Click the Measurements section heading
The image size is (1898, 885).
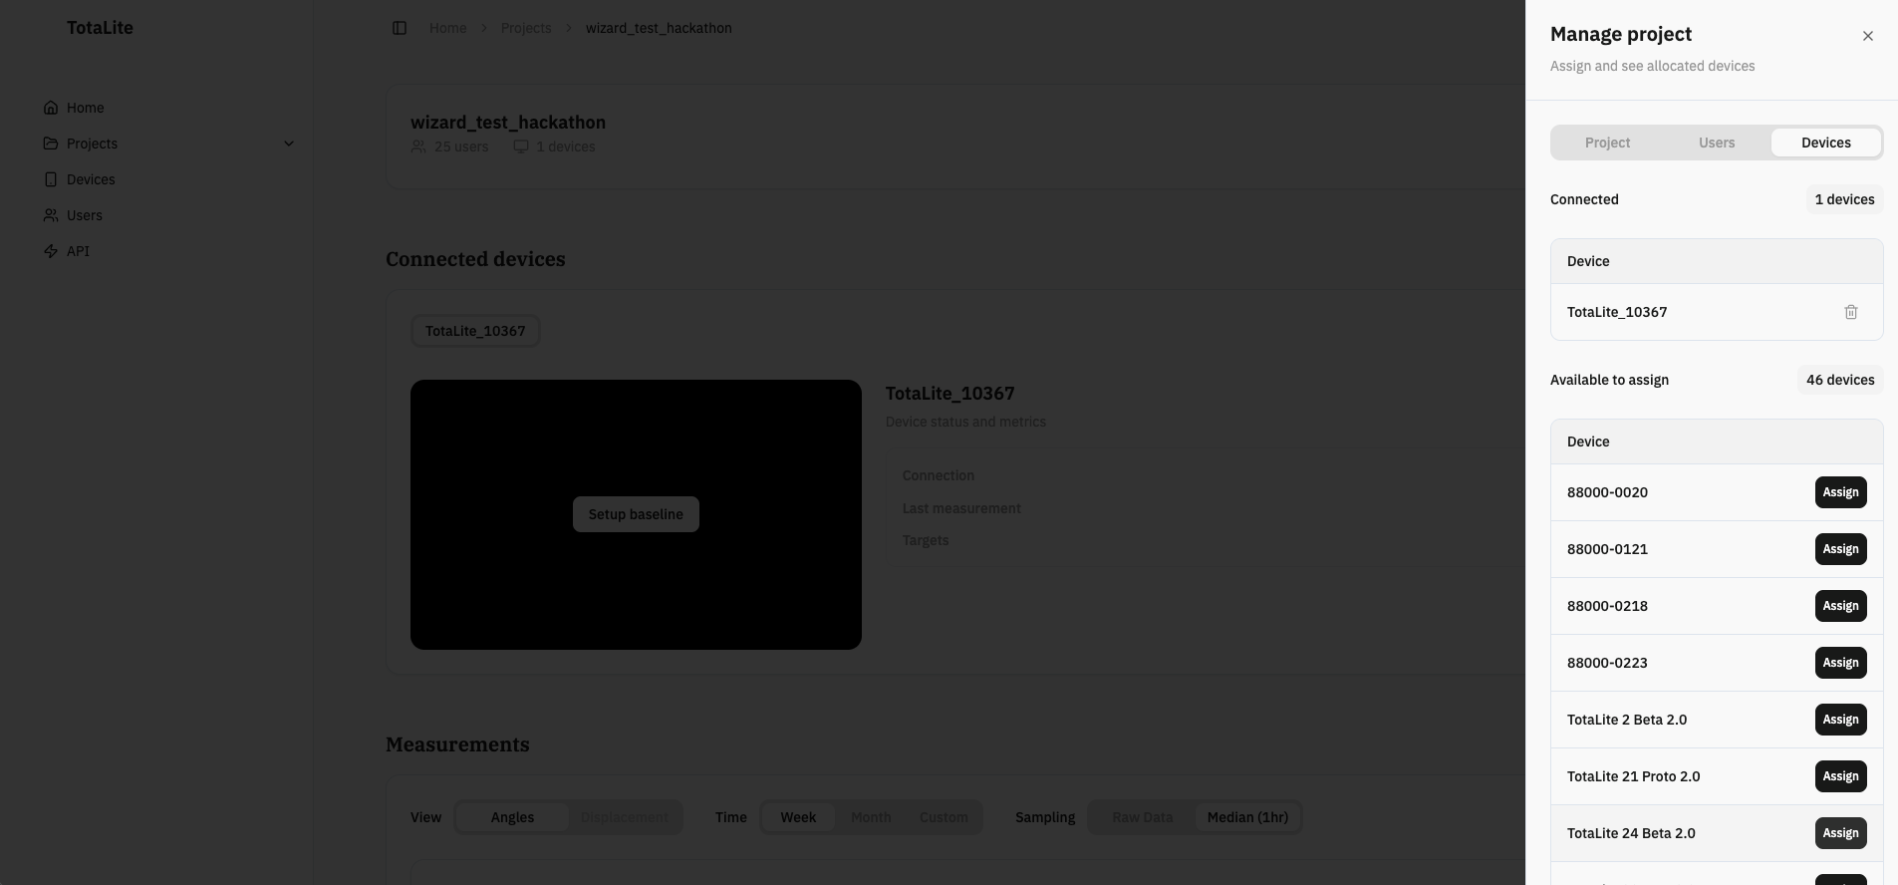pyautogui.click(x=457, y=744)
